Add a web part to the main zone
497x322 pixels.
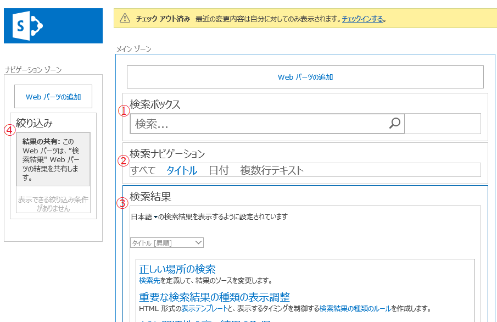click(305, 77)
